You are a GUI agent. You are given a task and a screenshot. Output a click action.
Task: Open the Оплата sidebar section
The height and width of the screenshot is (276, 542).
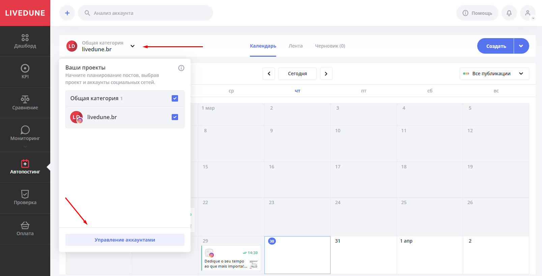coord(25,229)
